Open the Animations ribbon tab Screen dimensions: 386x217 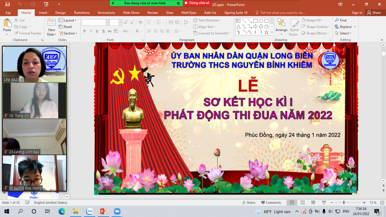(106, 13)
